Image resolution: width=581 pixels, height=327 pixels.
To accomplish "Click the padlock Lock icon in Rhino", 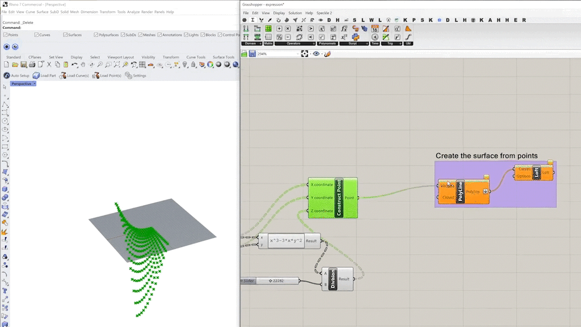I will pos(193,65).
